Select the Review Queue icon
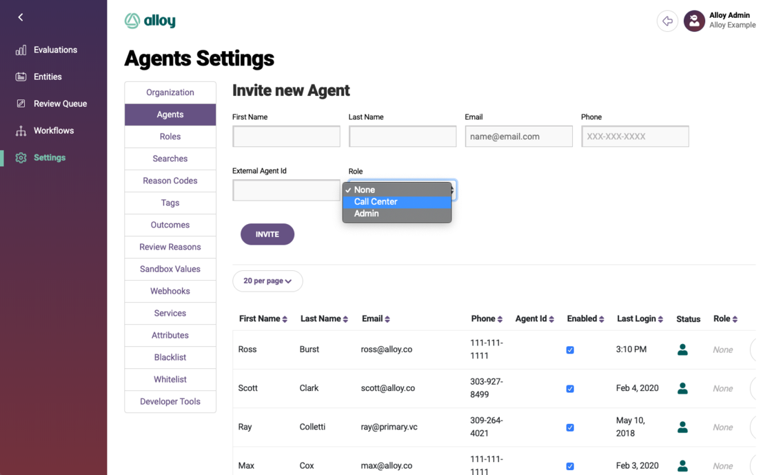 (x=21, y=103)
